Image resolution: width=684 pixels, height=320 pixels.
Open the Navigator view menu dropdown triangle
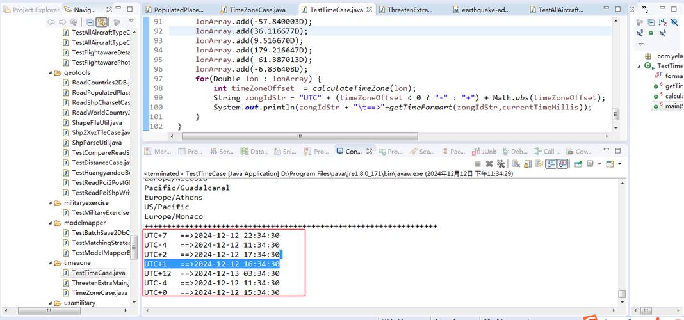point(131,21)
